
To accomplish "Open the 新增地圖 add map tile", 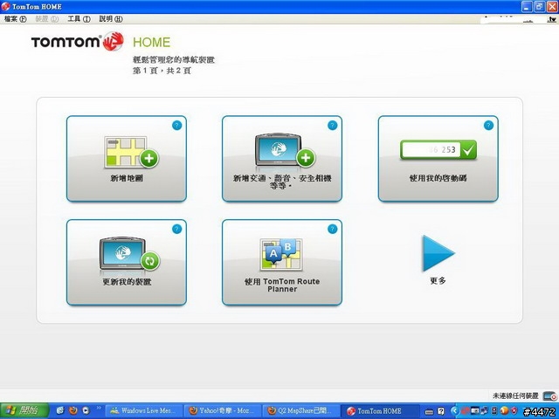I will pyautogui.click(x=126, y=159).
